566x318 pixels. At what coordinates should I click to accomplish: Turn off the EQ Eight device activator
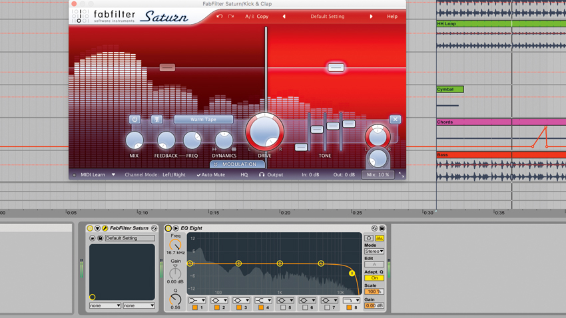[168, 228]
